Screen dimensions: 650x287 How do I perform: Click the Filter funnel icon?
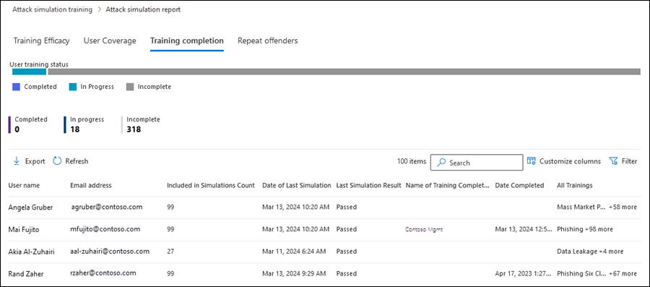coord(613,161)
